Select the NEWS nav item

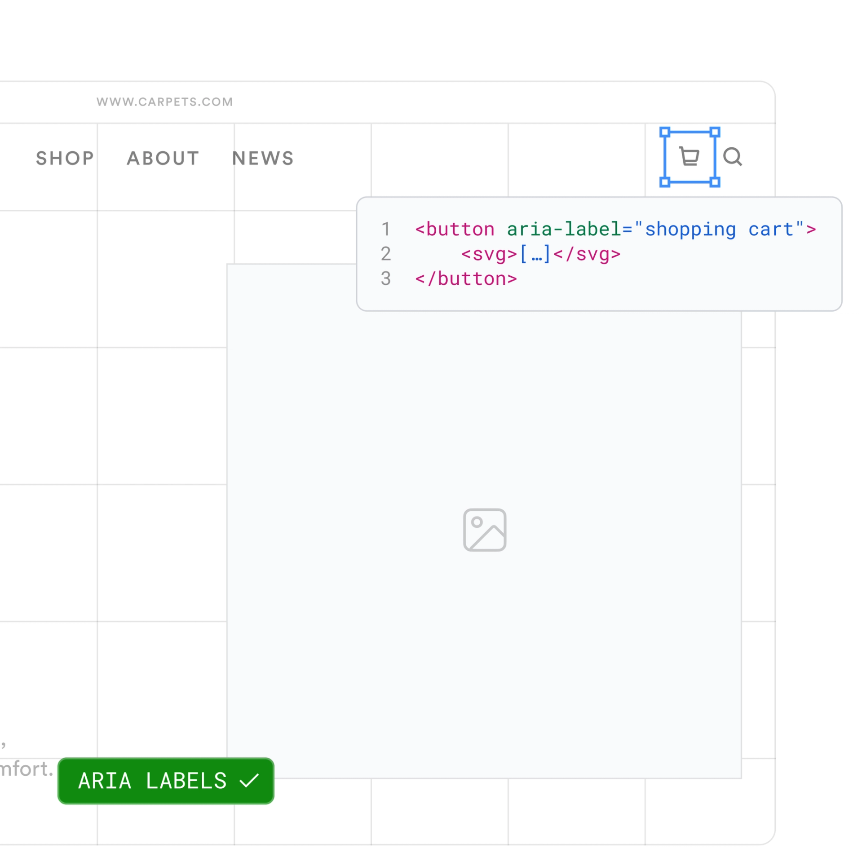coord(263,158)
